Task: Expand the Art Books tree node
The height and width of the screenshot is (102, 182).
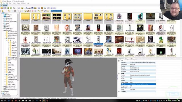Action: pyautogui.click(x=9, y=42)
